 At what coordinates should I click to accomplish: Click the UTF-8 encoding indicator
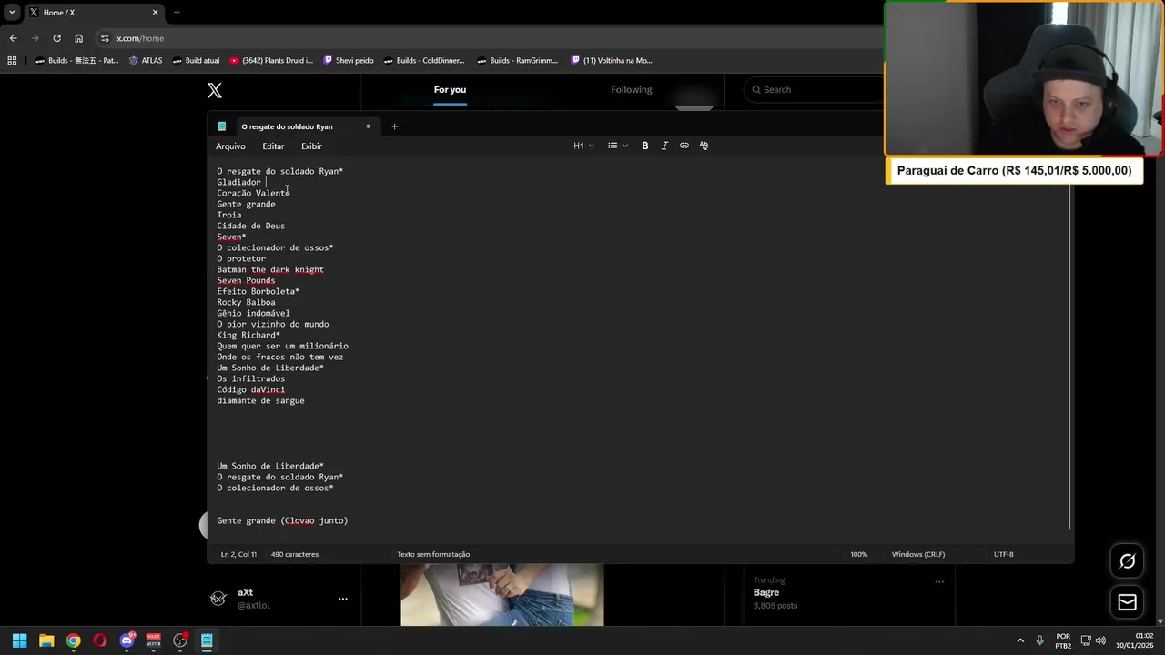pyautogui.click(x=1003, y=554)
